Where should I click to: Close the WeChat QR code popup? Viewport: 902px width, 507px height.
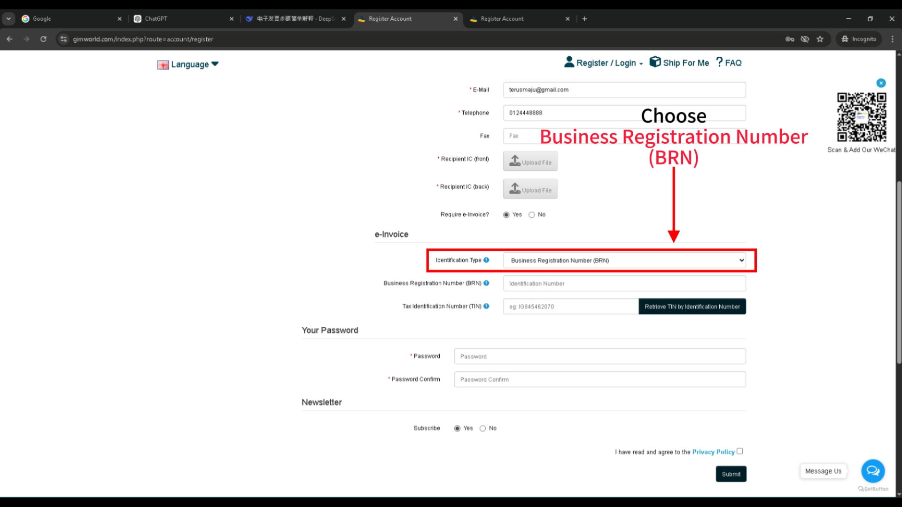[881, 83]
